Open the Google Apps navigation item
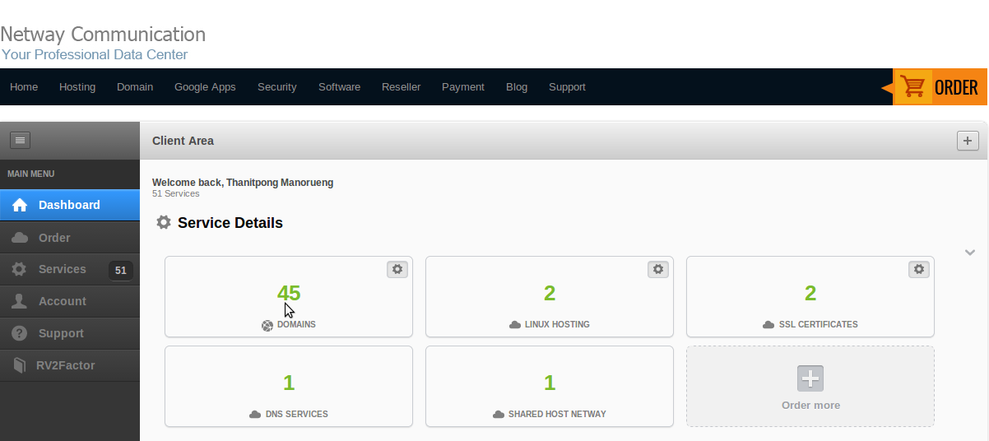This screenshot has width=989, height=441. point(205,87)
